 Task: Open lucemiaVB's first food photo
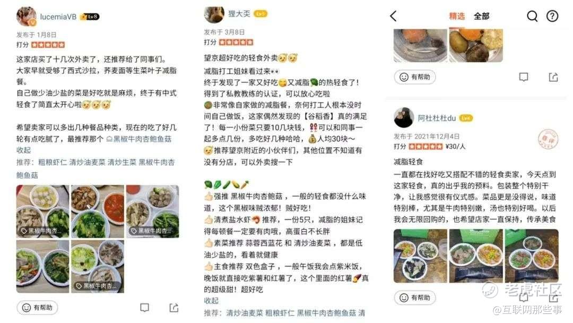(42, 211)
